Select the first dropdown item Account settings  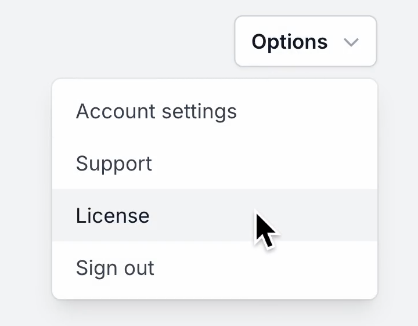(215, 111)
